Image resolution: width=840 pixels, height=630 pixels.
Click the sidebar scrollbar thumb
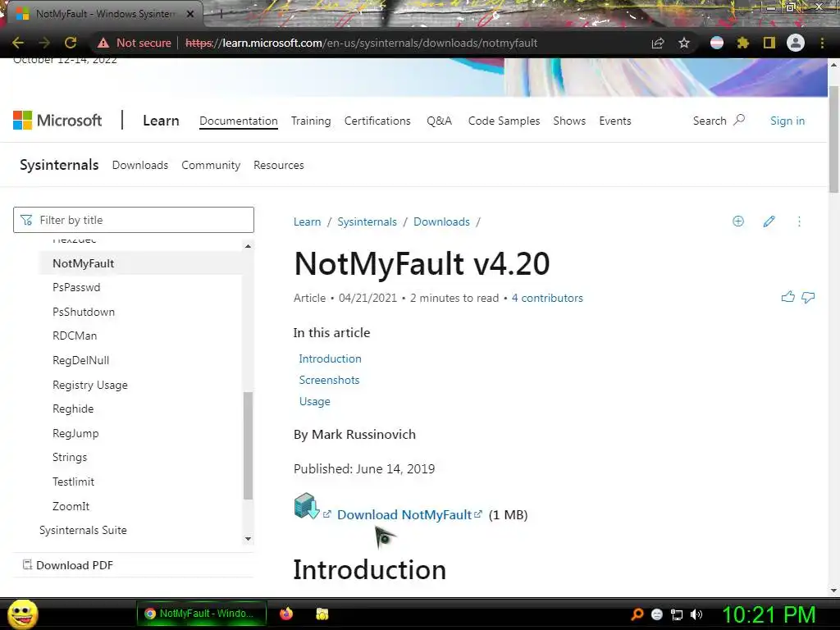pos(248,445)
